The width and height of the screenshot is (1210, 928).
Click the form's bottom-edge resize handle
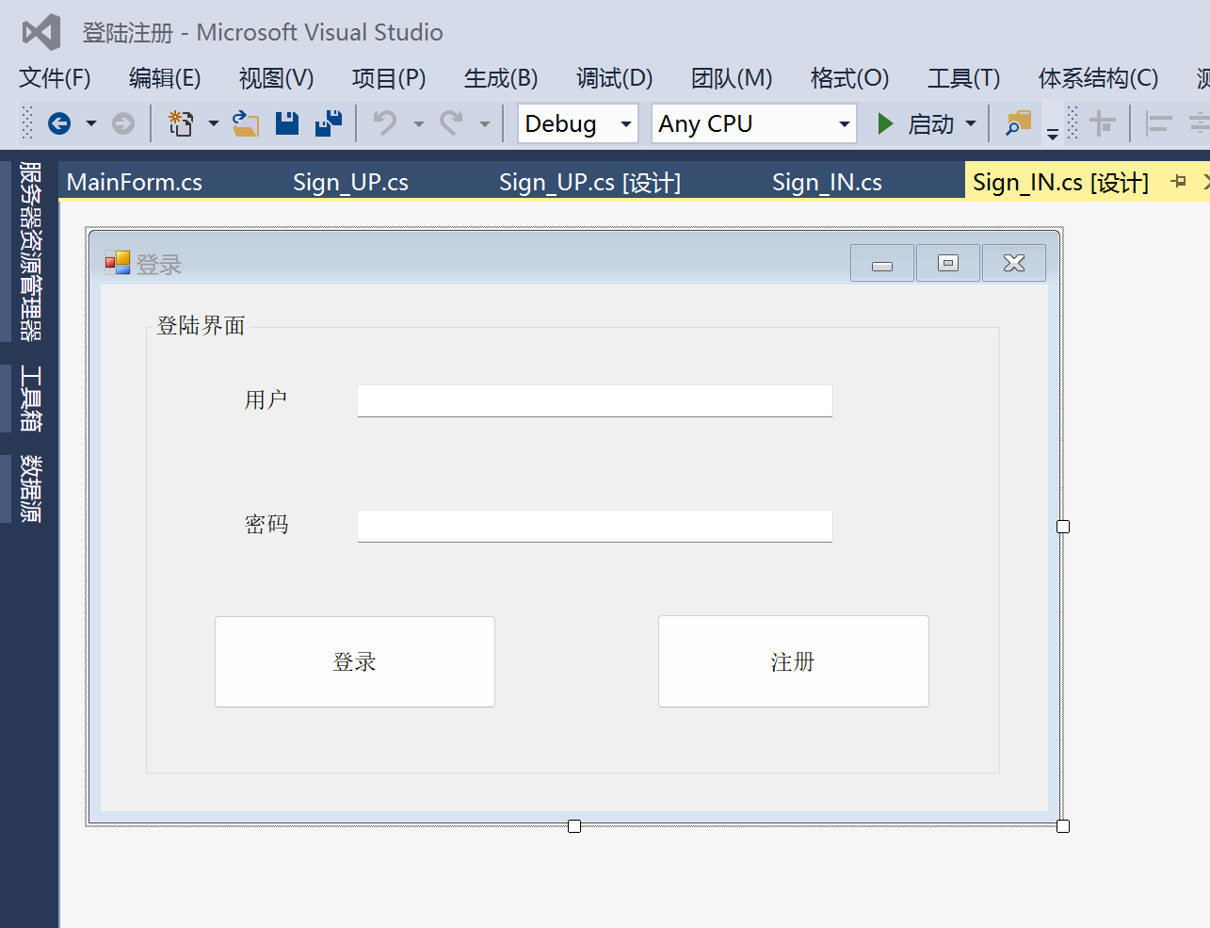click(574, 826)
